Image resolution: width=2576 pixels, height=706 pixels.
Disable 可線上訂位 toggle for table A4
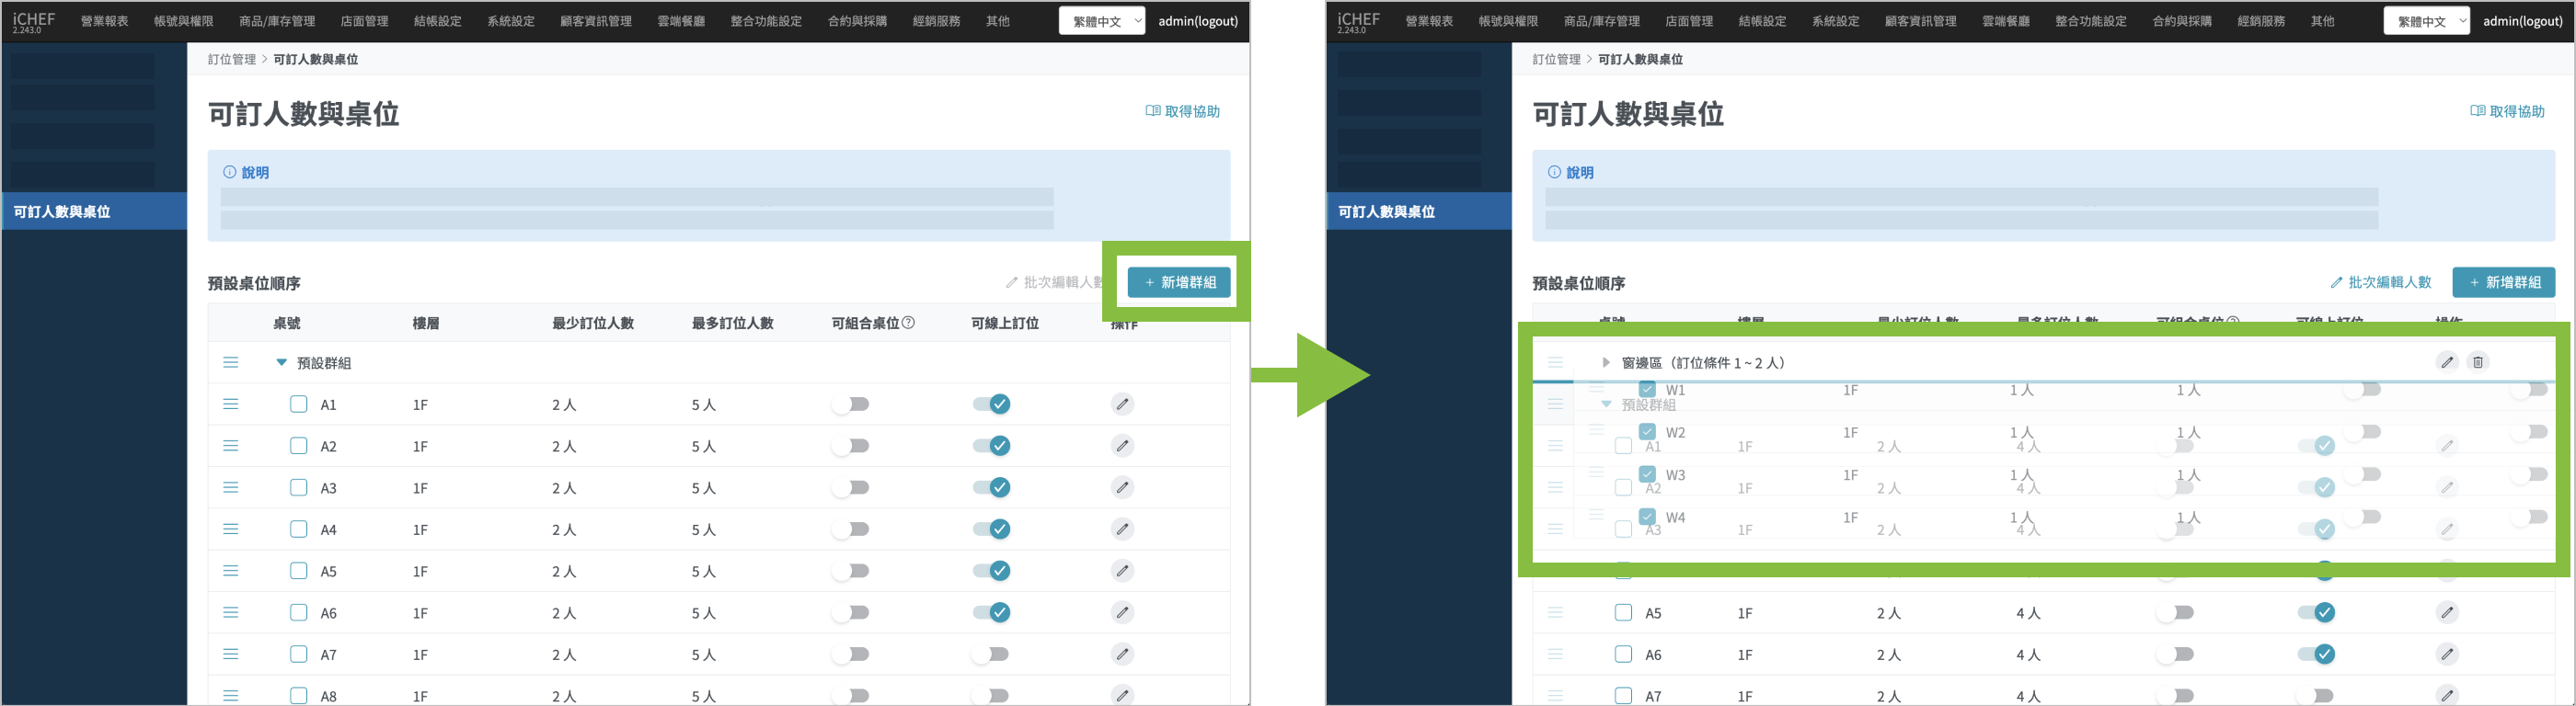(x=992, y=529)
